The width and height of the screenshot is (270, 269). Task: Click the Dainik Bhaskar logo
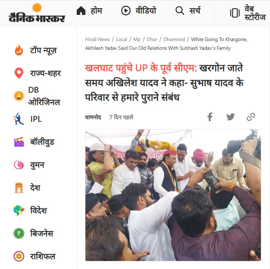coord(37,13)
